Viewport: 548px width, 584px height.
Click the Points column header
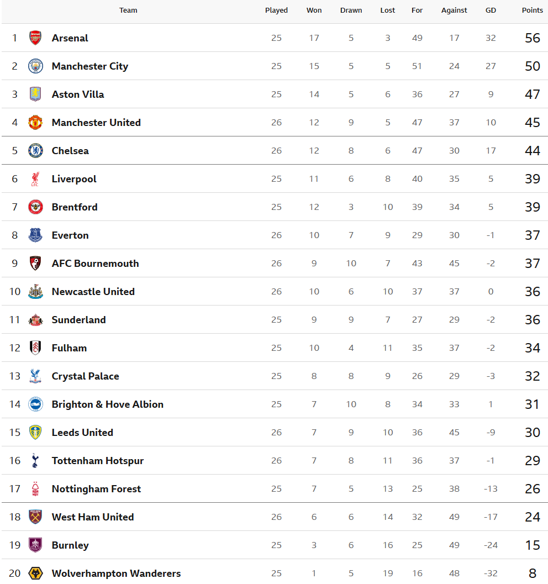pyautogui.click(x=533, y=10)
